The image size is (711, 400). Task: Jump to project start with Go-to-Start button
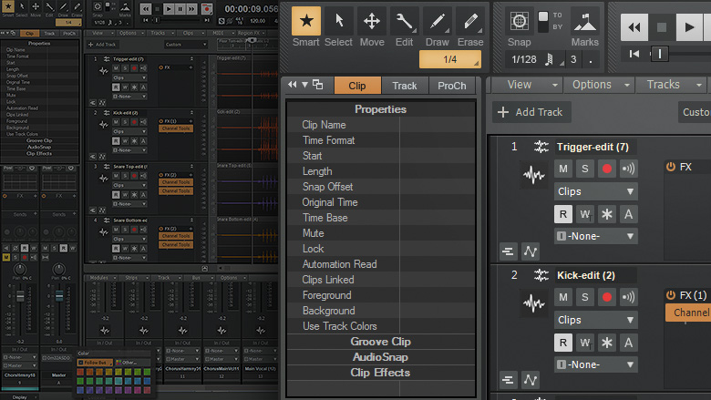pyautogui.click(x=634, y=54)
